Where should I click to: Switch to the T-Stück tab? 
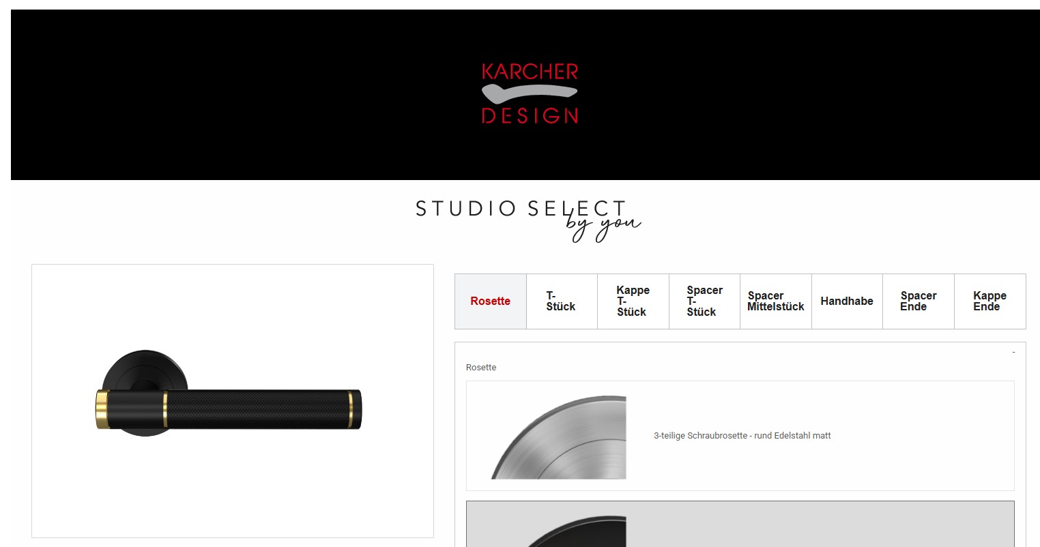tap(562, 301)
